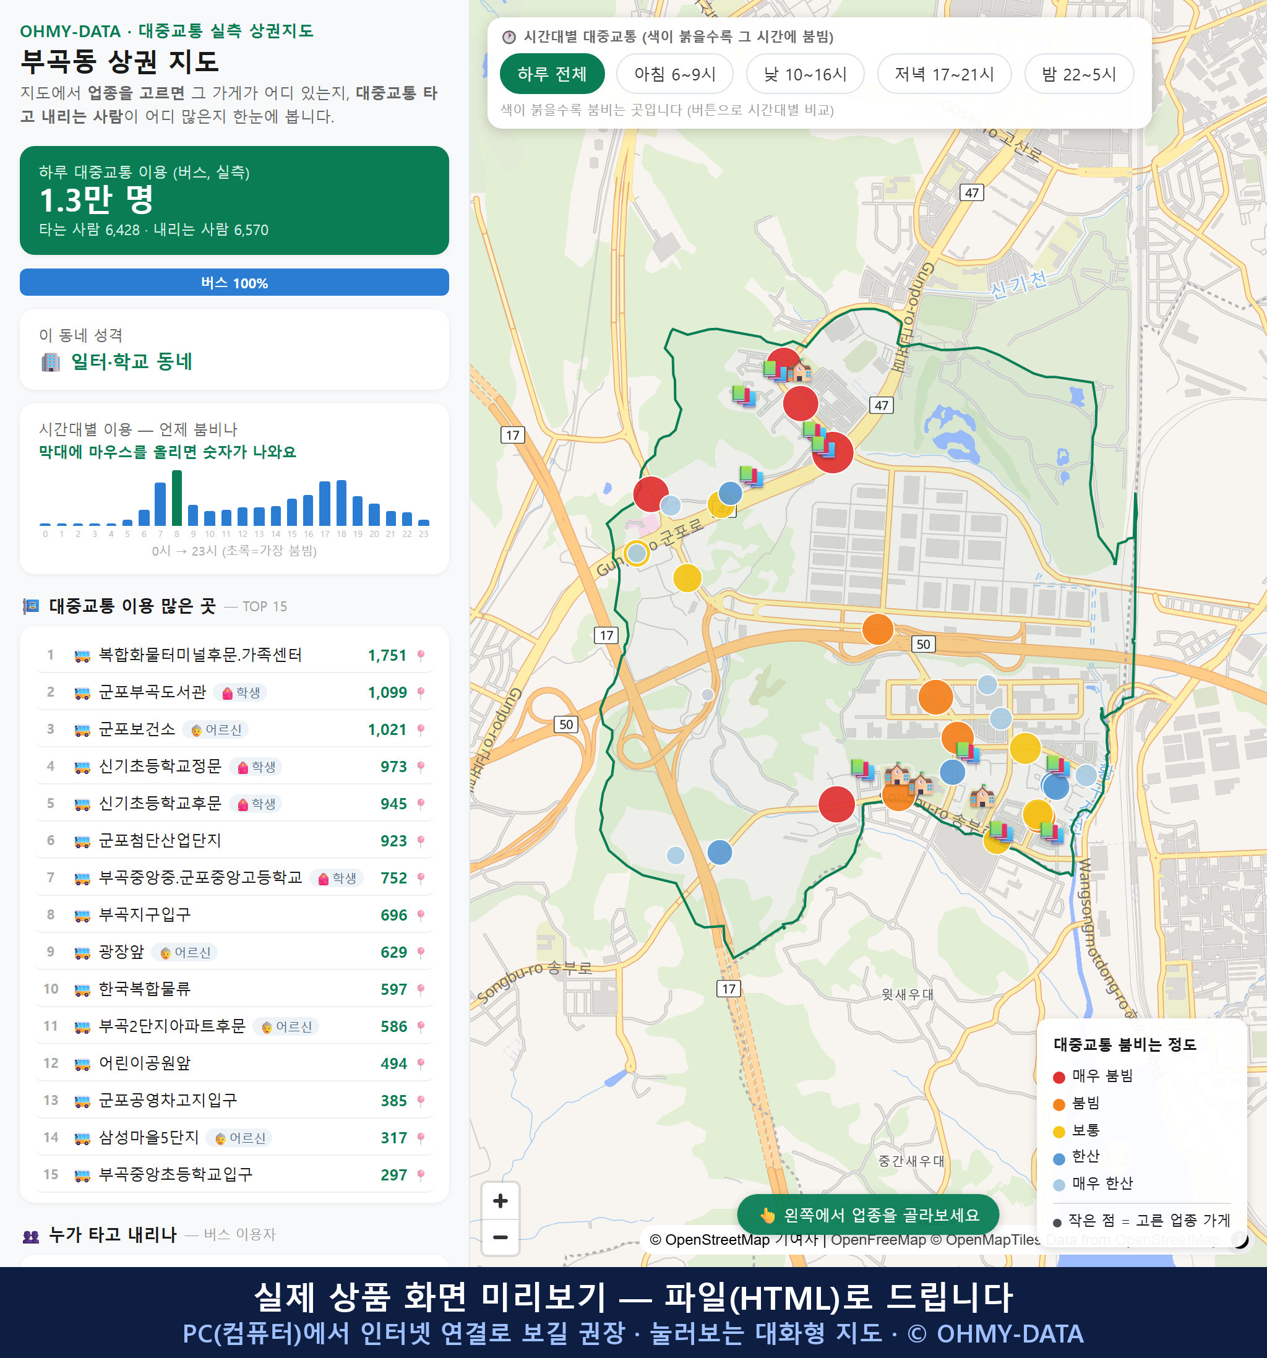Click the 학생 tag on 군포부곡도서관
Image resolution: width=1267 pixels, height=1358 pixels.
click(x=241, y=693)
